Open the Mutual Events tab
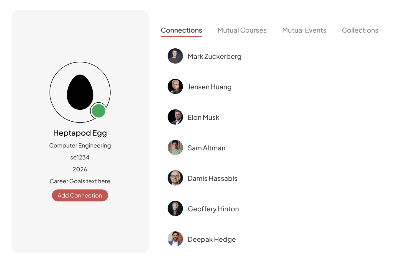This screenshot has height=262, width=400. click(x=304, y=30)
